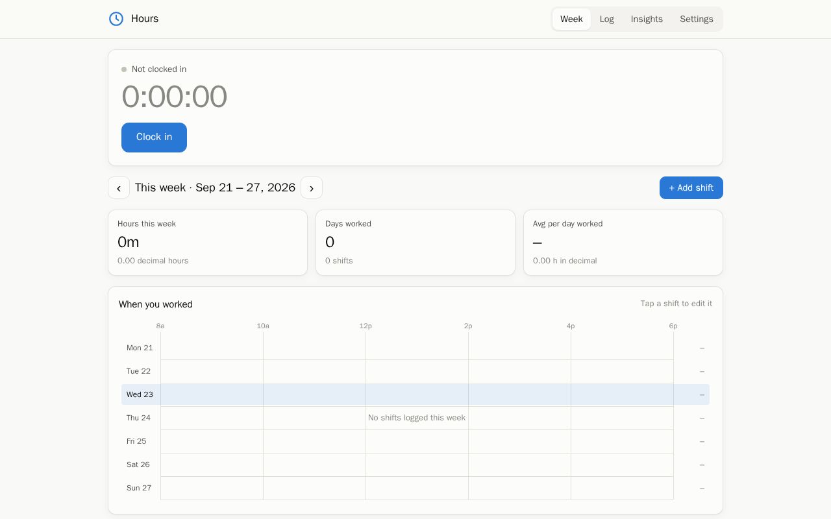Select the Days worked card
This screenshot has width=831, height=519.
415,243
